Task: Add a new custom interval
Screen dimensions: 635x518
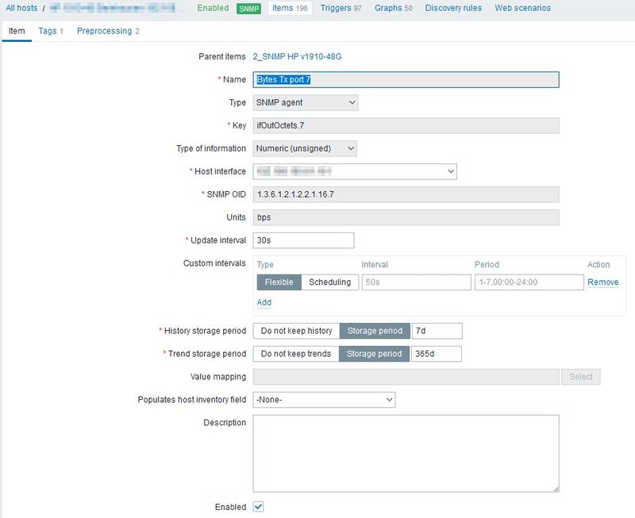Action: coord(264,302)
